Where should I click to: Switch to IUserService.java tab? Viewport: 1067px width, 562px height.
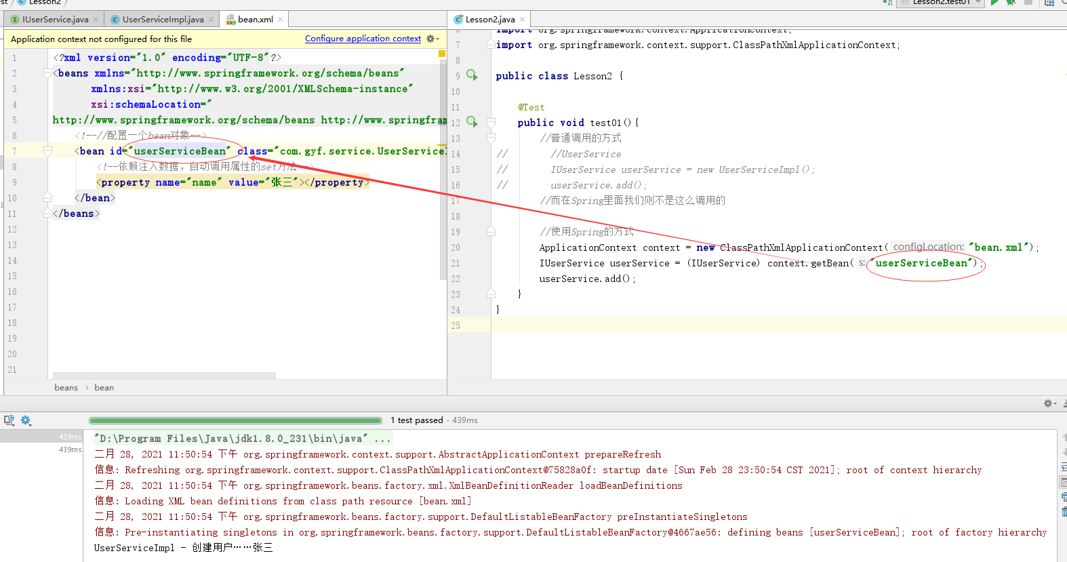(55, 20)
